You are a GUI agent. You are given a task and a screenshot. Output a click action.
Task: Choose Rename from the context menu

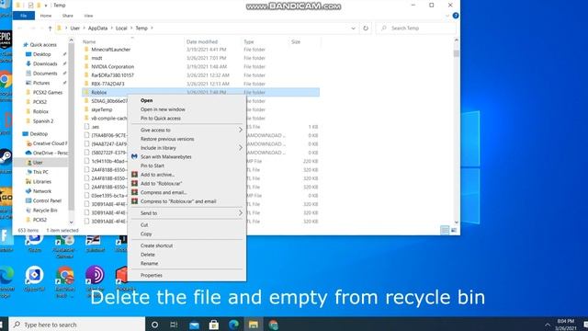click(x=149, y=264)
